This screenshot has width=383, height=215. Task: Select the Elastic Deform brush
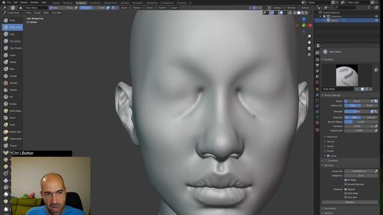13,131
